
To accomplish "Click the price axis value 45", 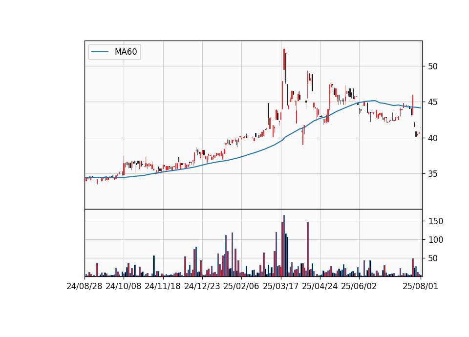I will click(x=433, y=102).
